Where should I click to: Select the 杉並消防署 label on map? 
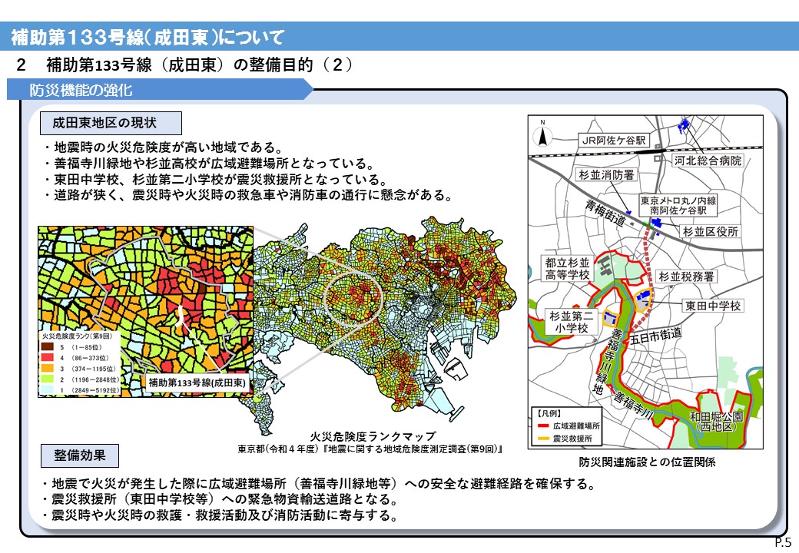tap(607, 175)
